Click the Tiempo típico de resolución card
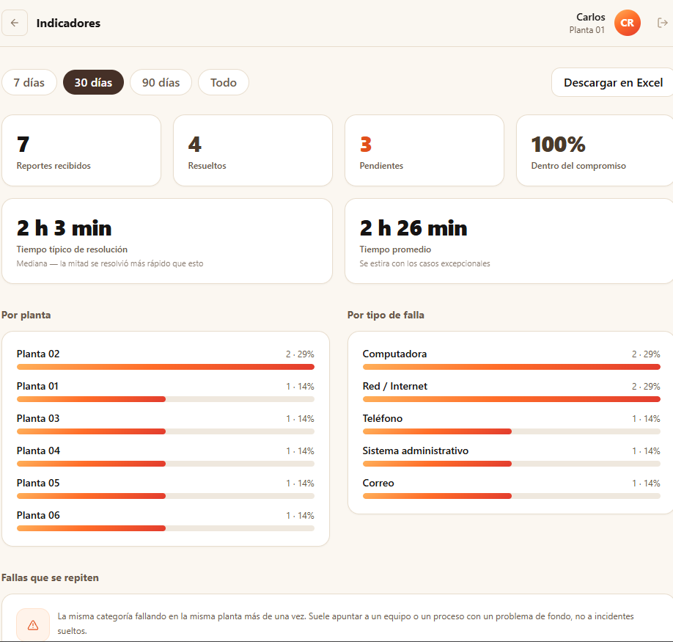The width and height of the screenshot is (673, 642). 167,241
